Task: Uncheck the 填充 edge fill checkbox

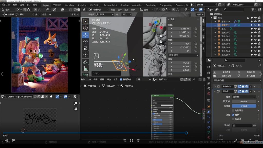Action: (x=233, y=115)
